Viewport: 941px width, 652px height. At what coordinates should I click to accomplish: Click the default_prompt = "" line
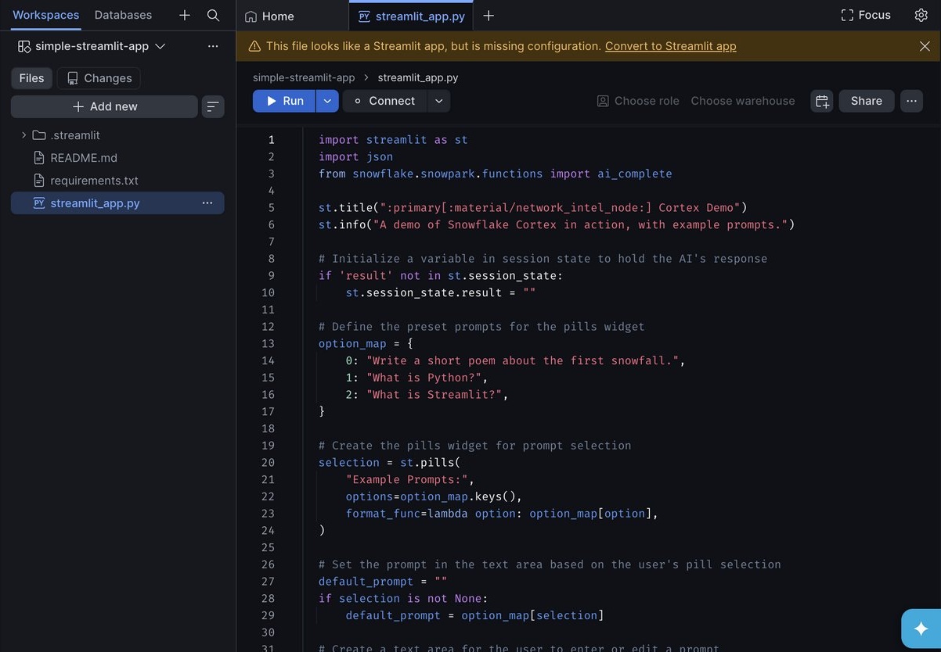[x=383, y=582]
